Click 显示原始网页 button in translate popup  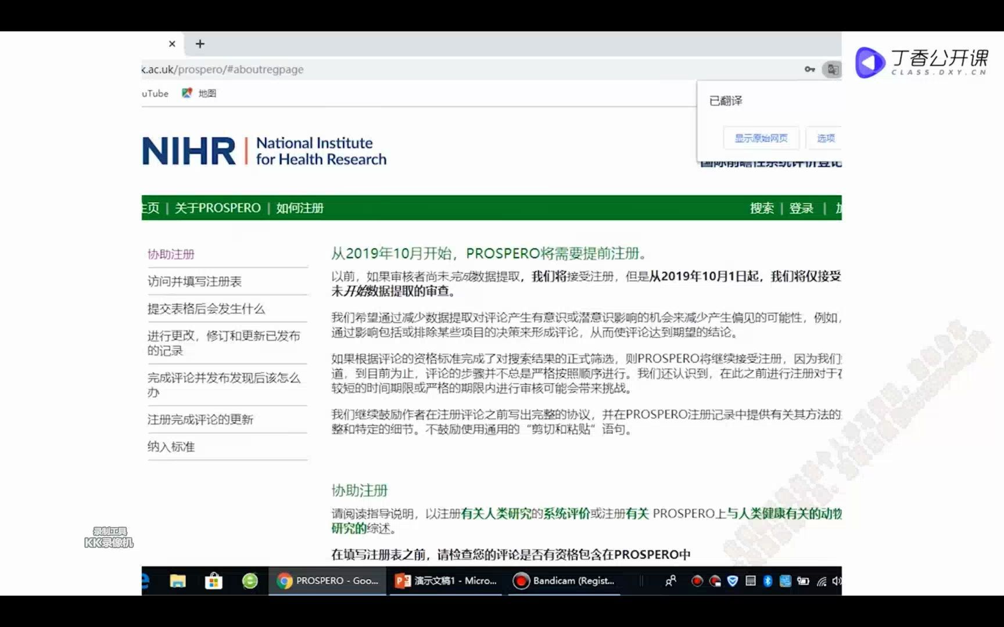point(761,138)
